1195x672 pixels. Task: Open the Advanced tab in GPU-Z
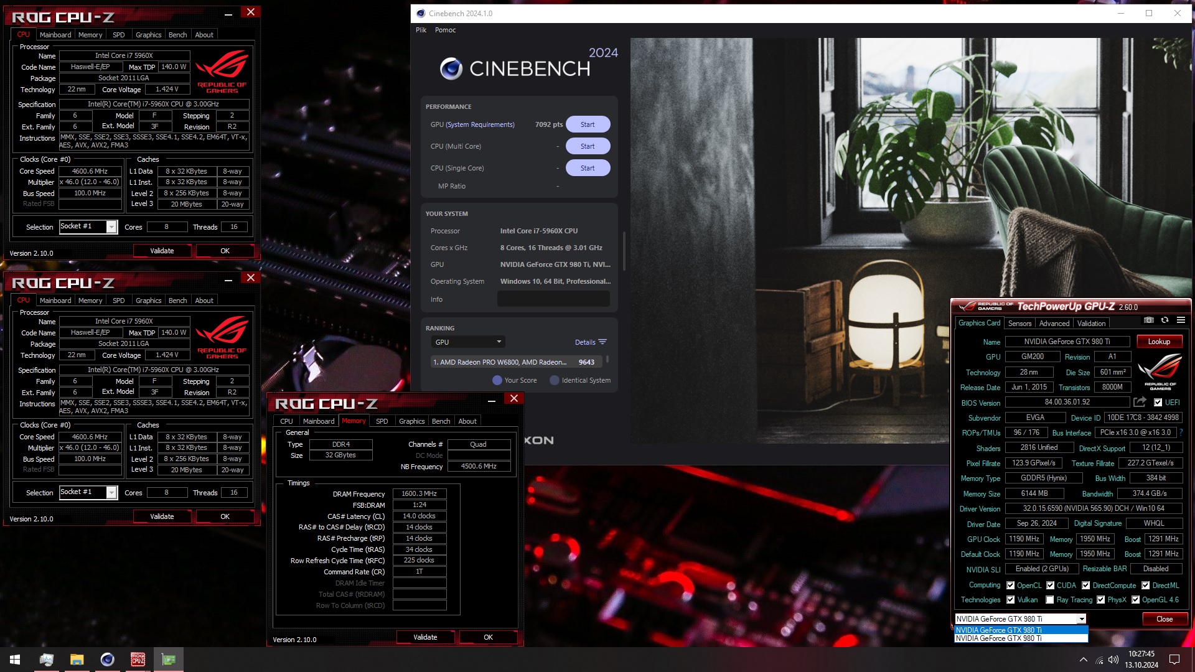coord(1054,324)
